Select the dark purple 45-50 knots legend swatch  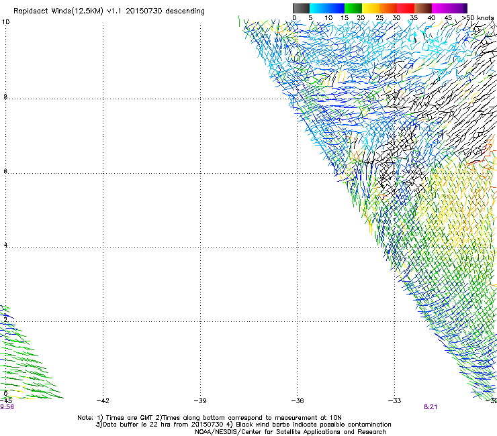[x=458, y=8]
